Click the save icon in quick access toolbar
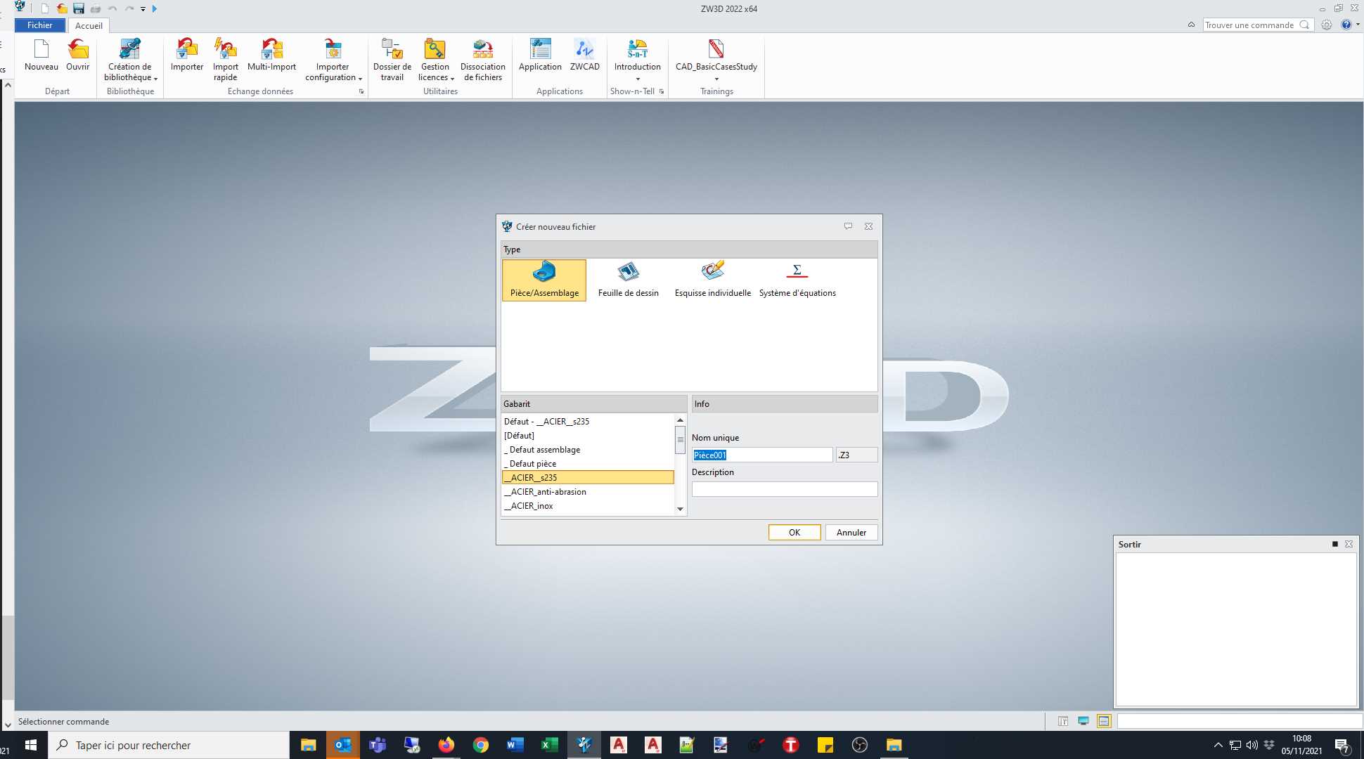Image resolution: width=1364 pixels, height=759 pixels. point(79,8)
